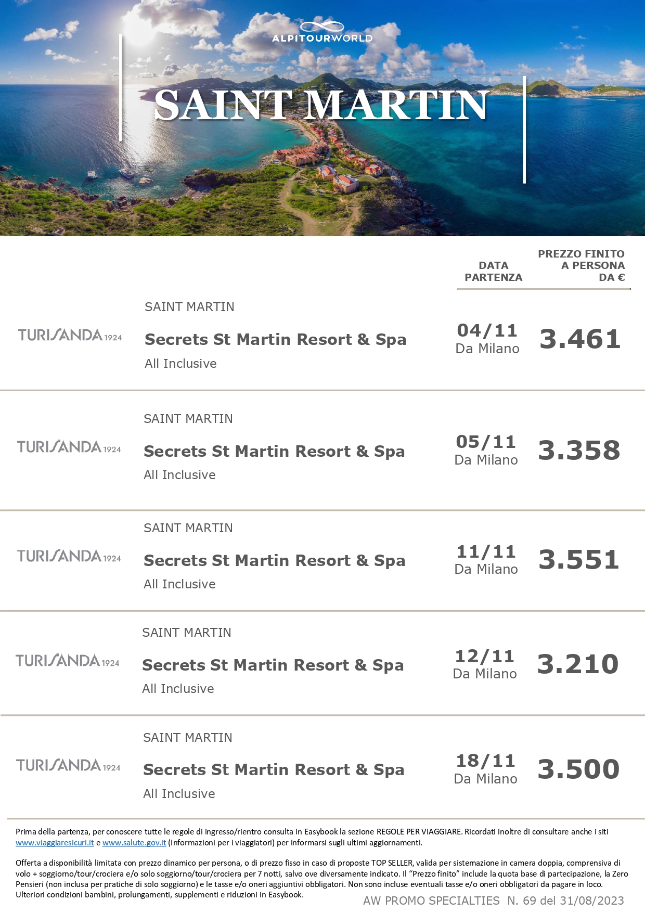Screen dimensions: 645x913
Task: Select the 3.461 price for 04/11
Action: 580,339
